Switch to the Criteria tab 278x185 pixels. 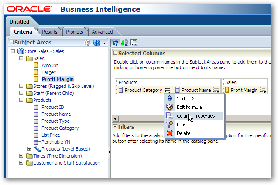coord(23,32)
